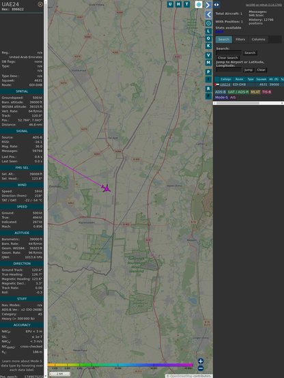The width and height of the screenshot is (284, 378).
Task: Open the Search tab
Action: click(224, 40)
